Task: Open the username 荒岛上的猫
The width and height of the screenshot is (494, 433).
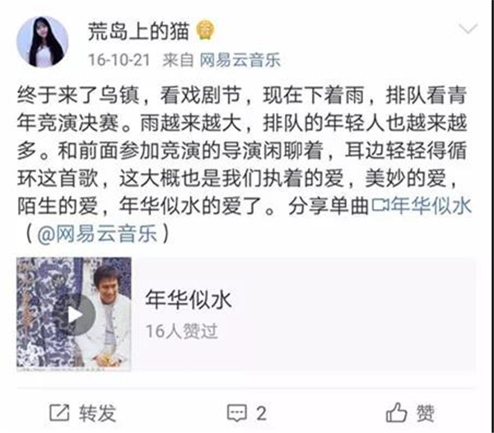Action: coord(138,31)
